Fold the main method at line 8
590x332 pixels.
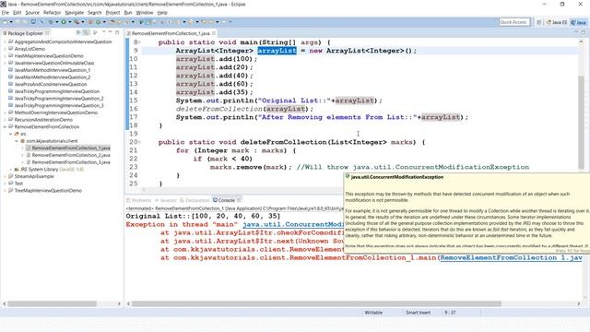click(x=139, y=42)
